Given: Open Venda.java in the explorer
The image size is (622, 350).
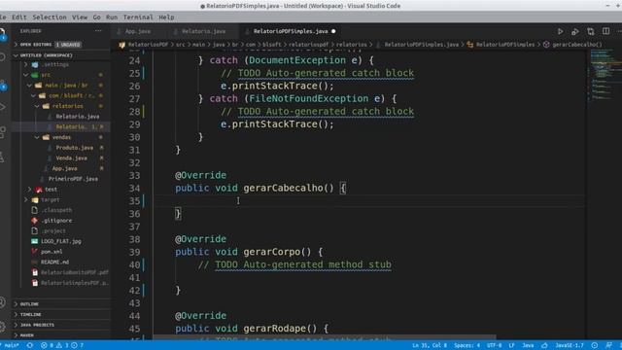Looking at the screenshot, I should click(71, 157).
